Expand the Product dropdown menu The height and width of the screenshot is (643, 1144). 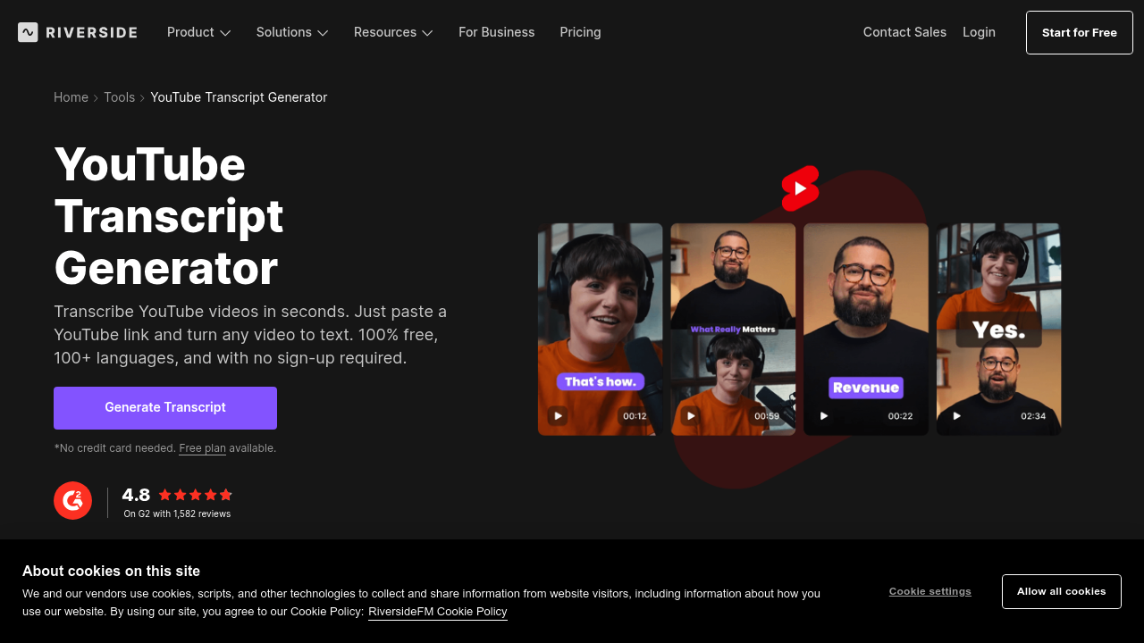tap(198, 32)
